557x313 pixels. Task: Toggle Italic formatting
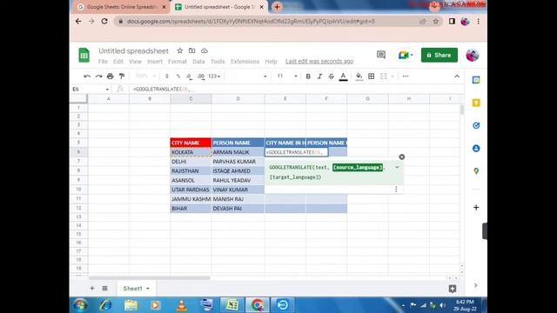click(x=319, y=77)
